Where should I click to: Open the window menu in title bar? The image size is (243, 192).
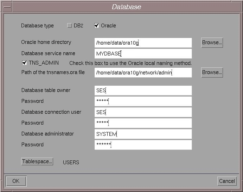(x=7, y=7)
